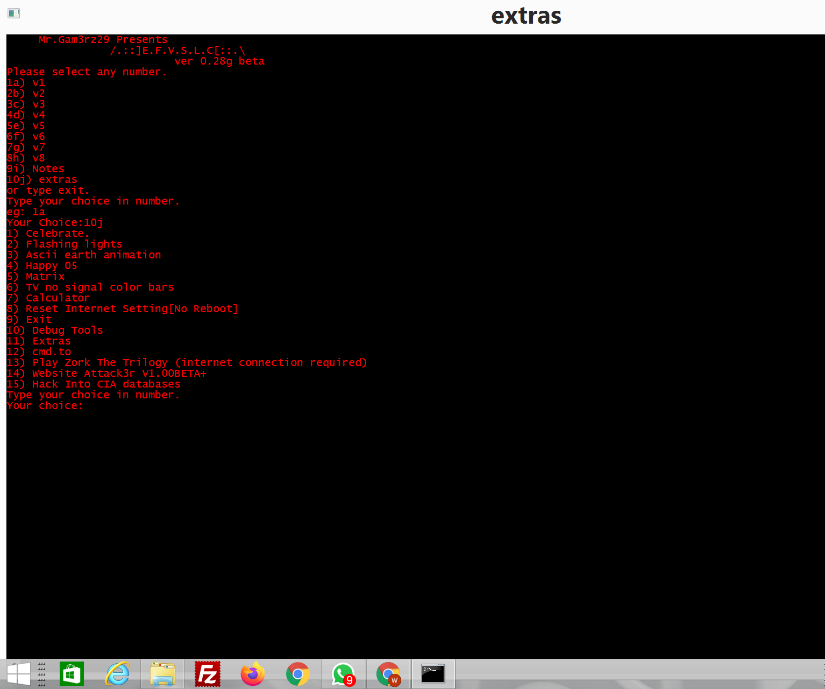Screen dimensions: 825x689
Task: Click the 'ver 0.28g beta' version line
Action: pyautogui.click(x=219, y=61)
